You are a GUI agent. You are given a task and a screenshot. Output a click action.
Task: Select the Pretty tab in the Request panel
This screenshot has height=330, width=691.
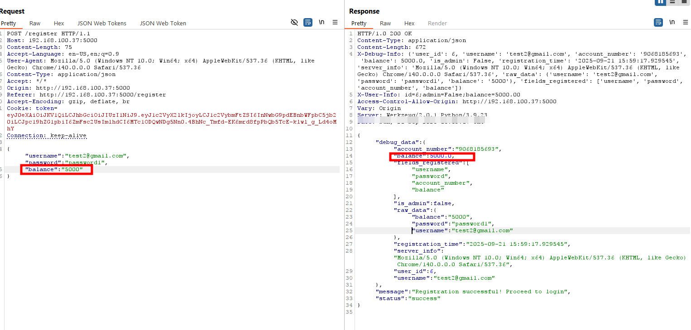click(9, 23)
